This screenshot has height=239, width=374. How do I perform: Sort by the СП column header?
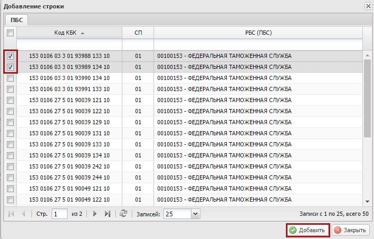click(138, 33)
